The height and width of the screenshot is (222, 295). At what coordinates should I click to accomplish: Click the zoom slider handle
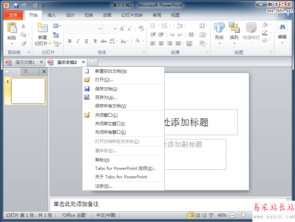point(243,215)
